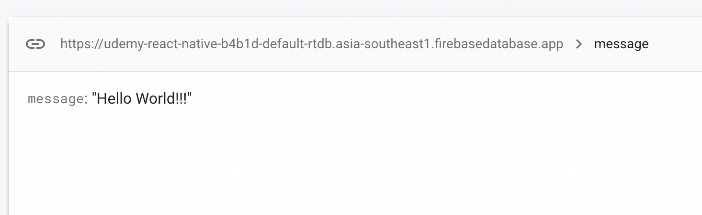This screenshot has height=215, width=702.
Task: Click the https:// prefix of the database URL
Action: coord(75,44)
